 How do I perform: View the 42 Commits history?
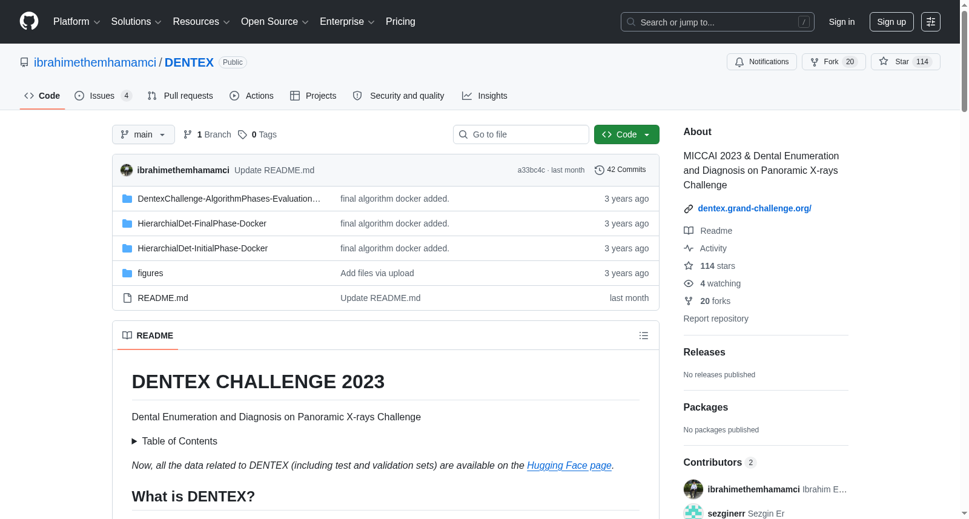coord(620,170)
